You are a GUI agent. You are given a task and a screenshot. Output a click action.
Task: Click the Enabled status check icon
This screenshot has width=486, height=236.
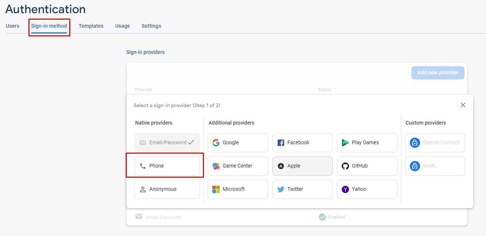(322, 217)
